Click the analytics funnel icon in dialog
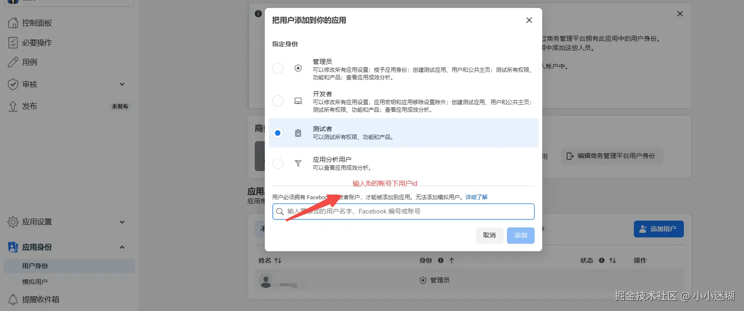 (298, 163)
